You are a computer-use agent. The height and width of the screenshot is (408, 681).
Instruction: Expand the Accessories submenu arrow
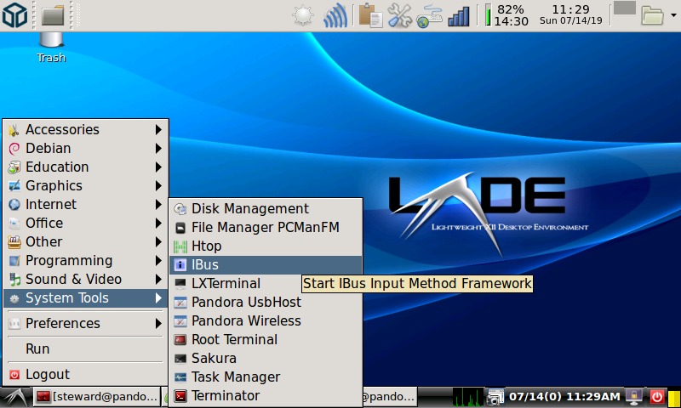[x=158, y=130]
